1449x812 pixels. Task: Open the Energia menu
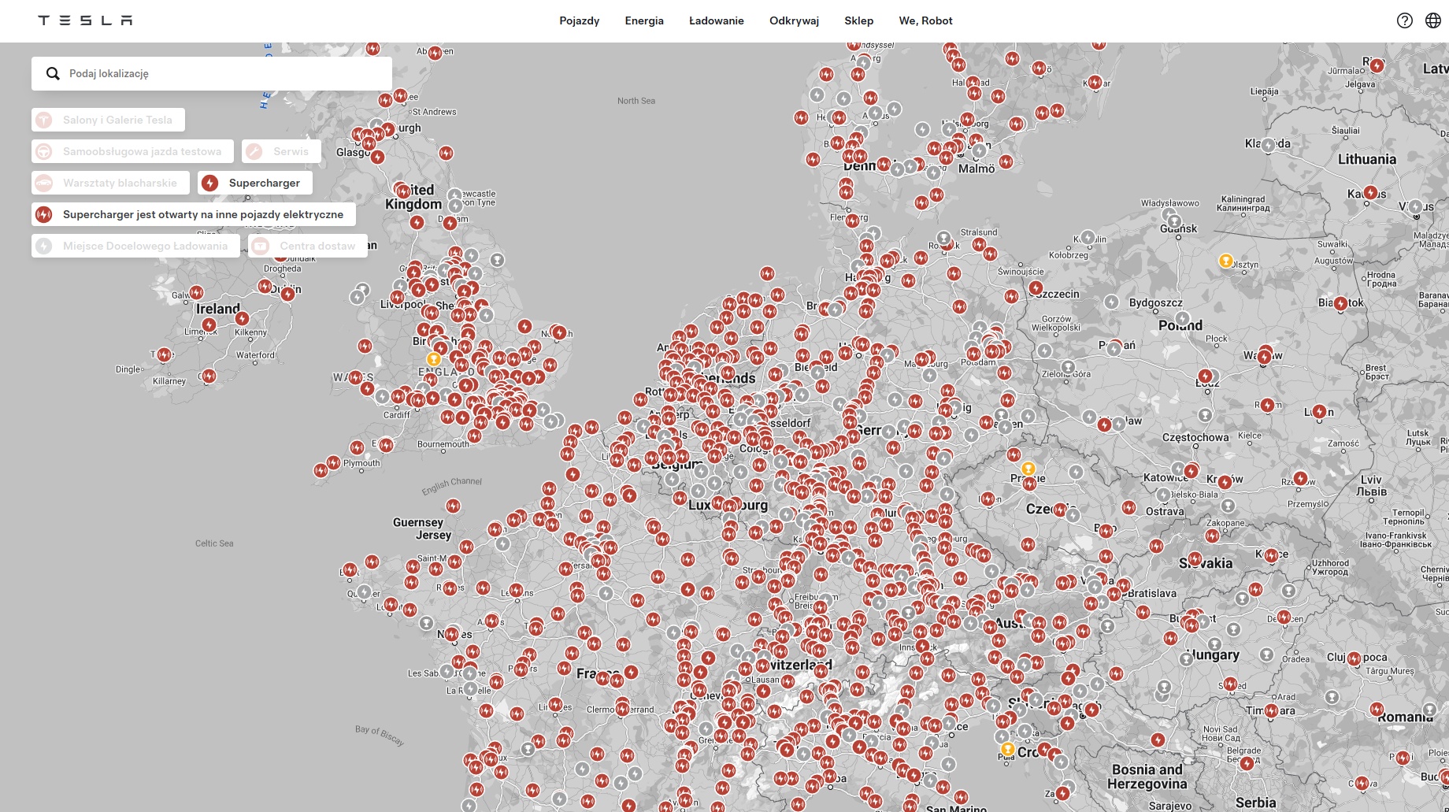[644, 20]
